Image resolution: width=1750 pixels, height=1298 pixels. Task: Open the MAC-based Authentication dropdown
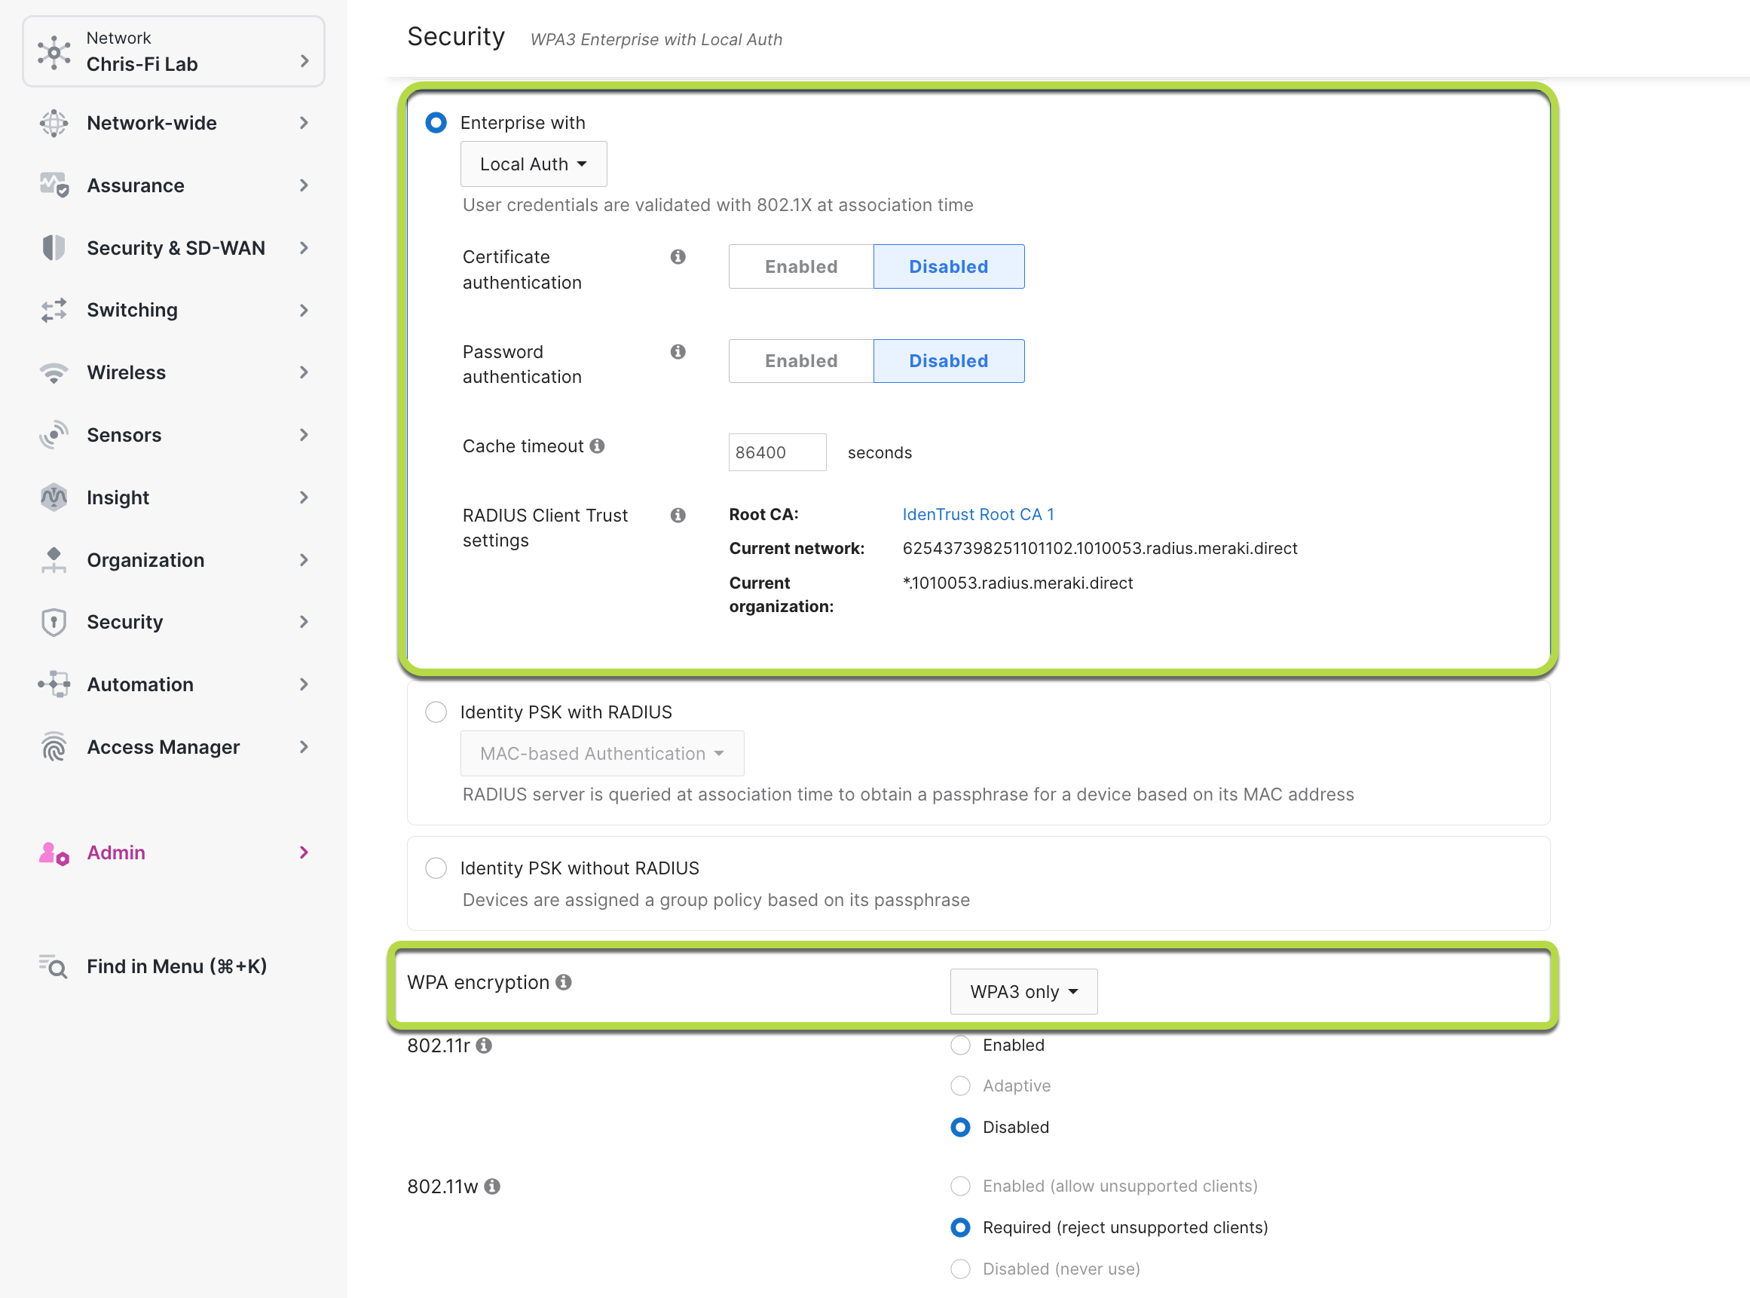point(601,754)
